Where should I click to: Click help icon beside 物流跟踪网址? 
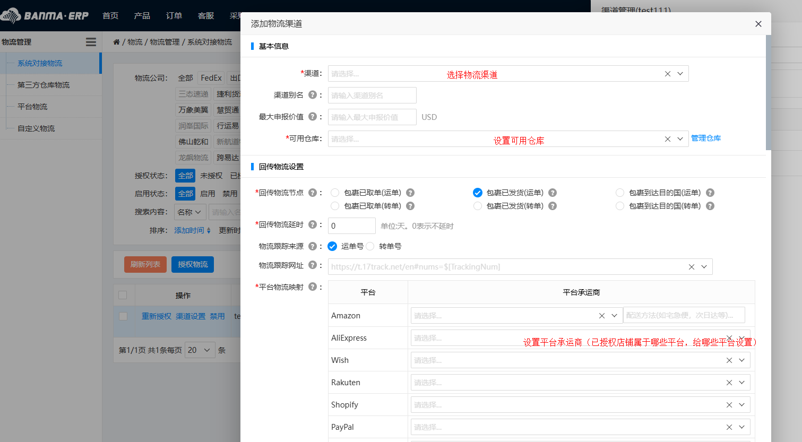313,265
